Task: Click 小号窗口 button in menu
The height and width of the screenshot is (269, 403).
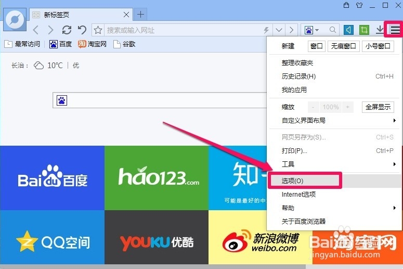Action: pyautogui.click(x=378, y=46)
